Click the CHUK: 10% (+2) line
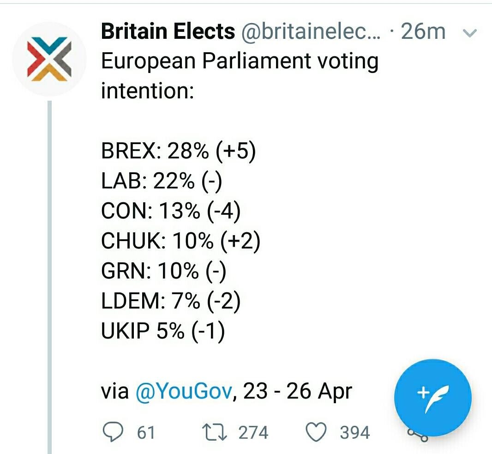The width and height of the screenshot is (492, 454). coord(180,241)
